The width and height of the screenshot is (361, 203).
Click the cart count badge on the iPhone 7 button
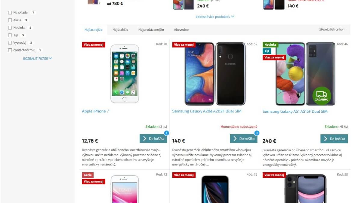tap(167, 133)
